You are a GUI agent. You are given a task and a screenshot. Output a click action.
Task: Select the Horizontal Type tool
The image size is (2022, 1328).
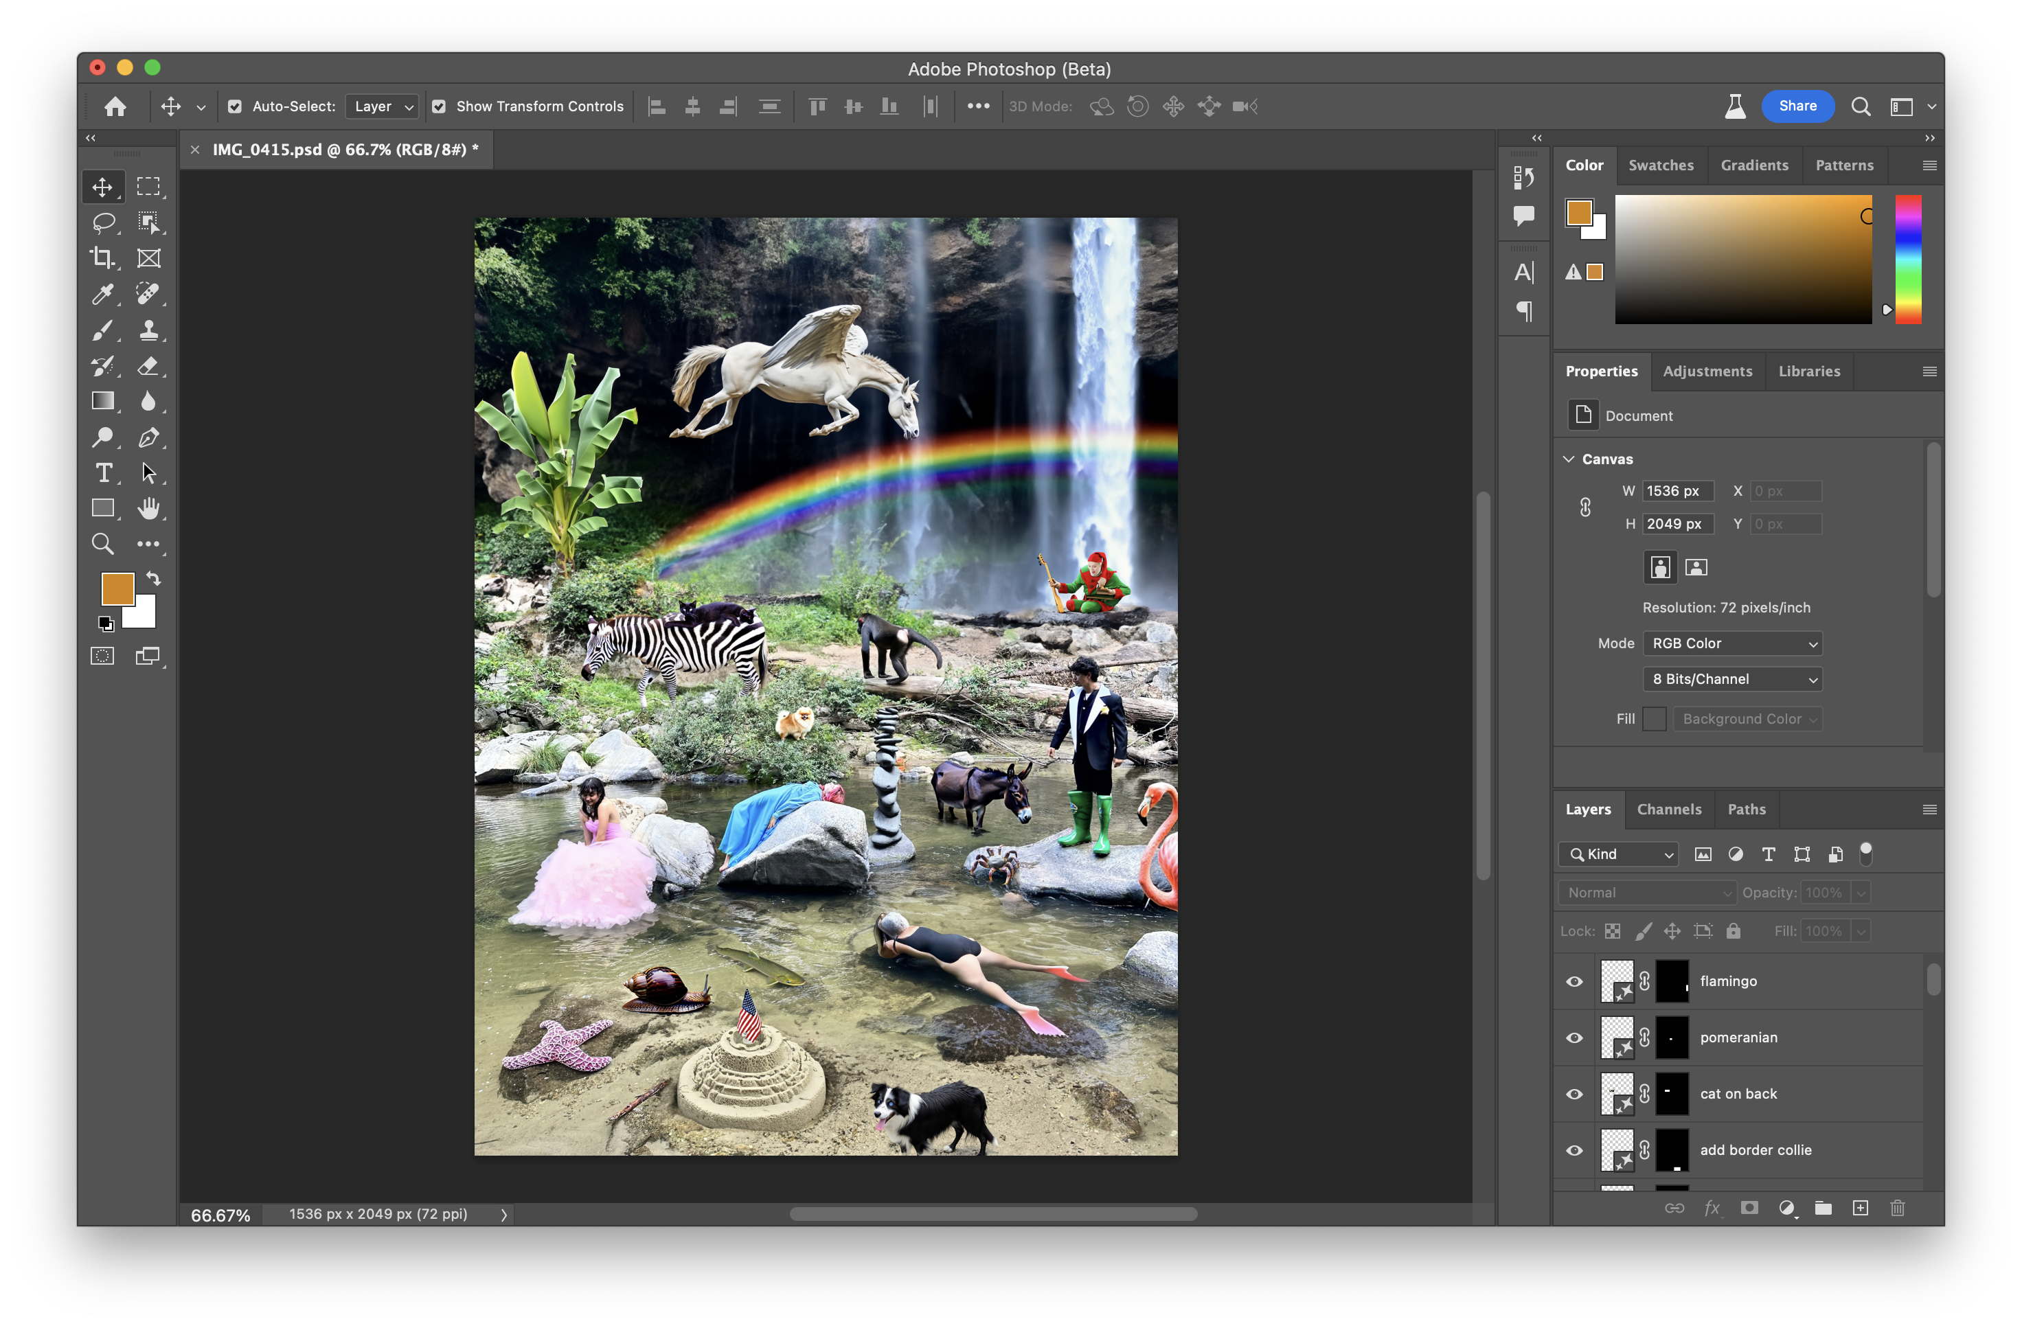[x=103, y=472]
